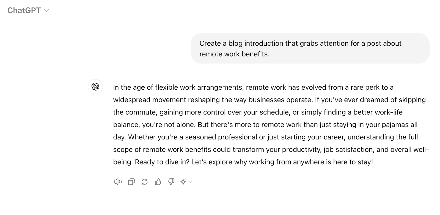
Task: Click "remote work benefits." in the prompt bubble
Action: [234, 54]
